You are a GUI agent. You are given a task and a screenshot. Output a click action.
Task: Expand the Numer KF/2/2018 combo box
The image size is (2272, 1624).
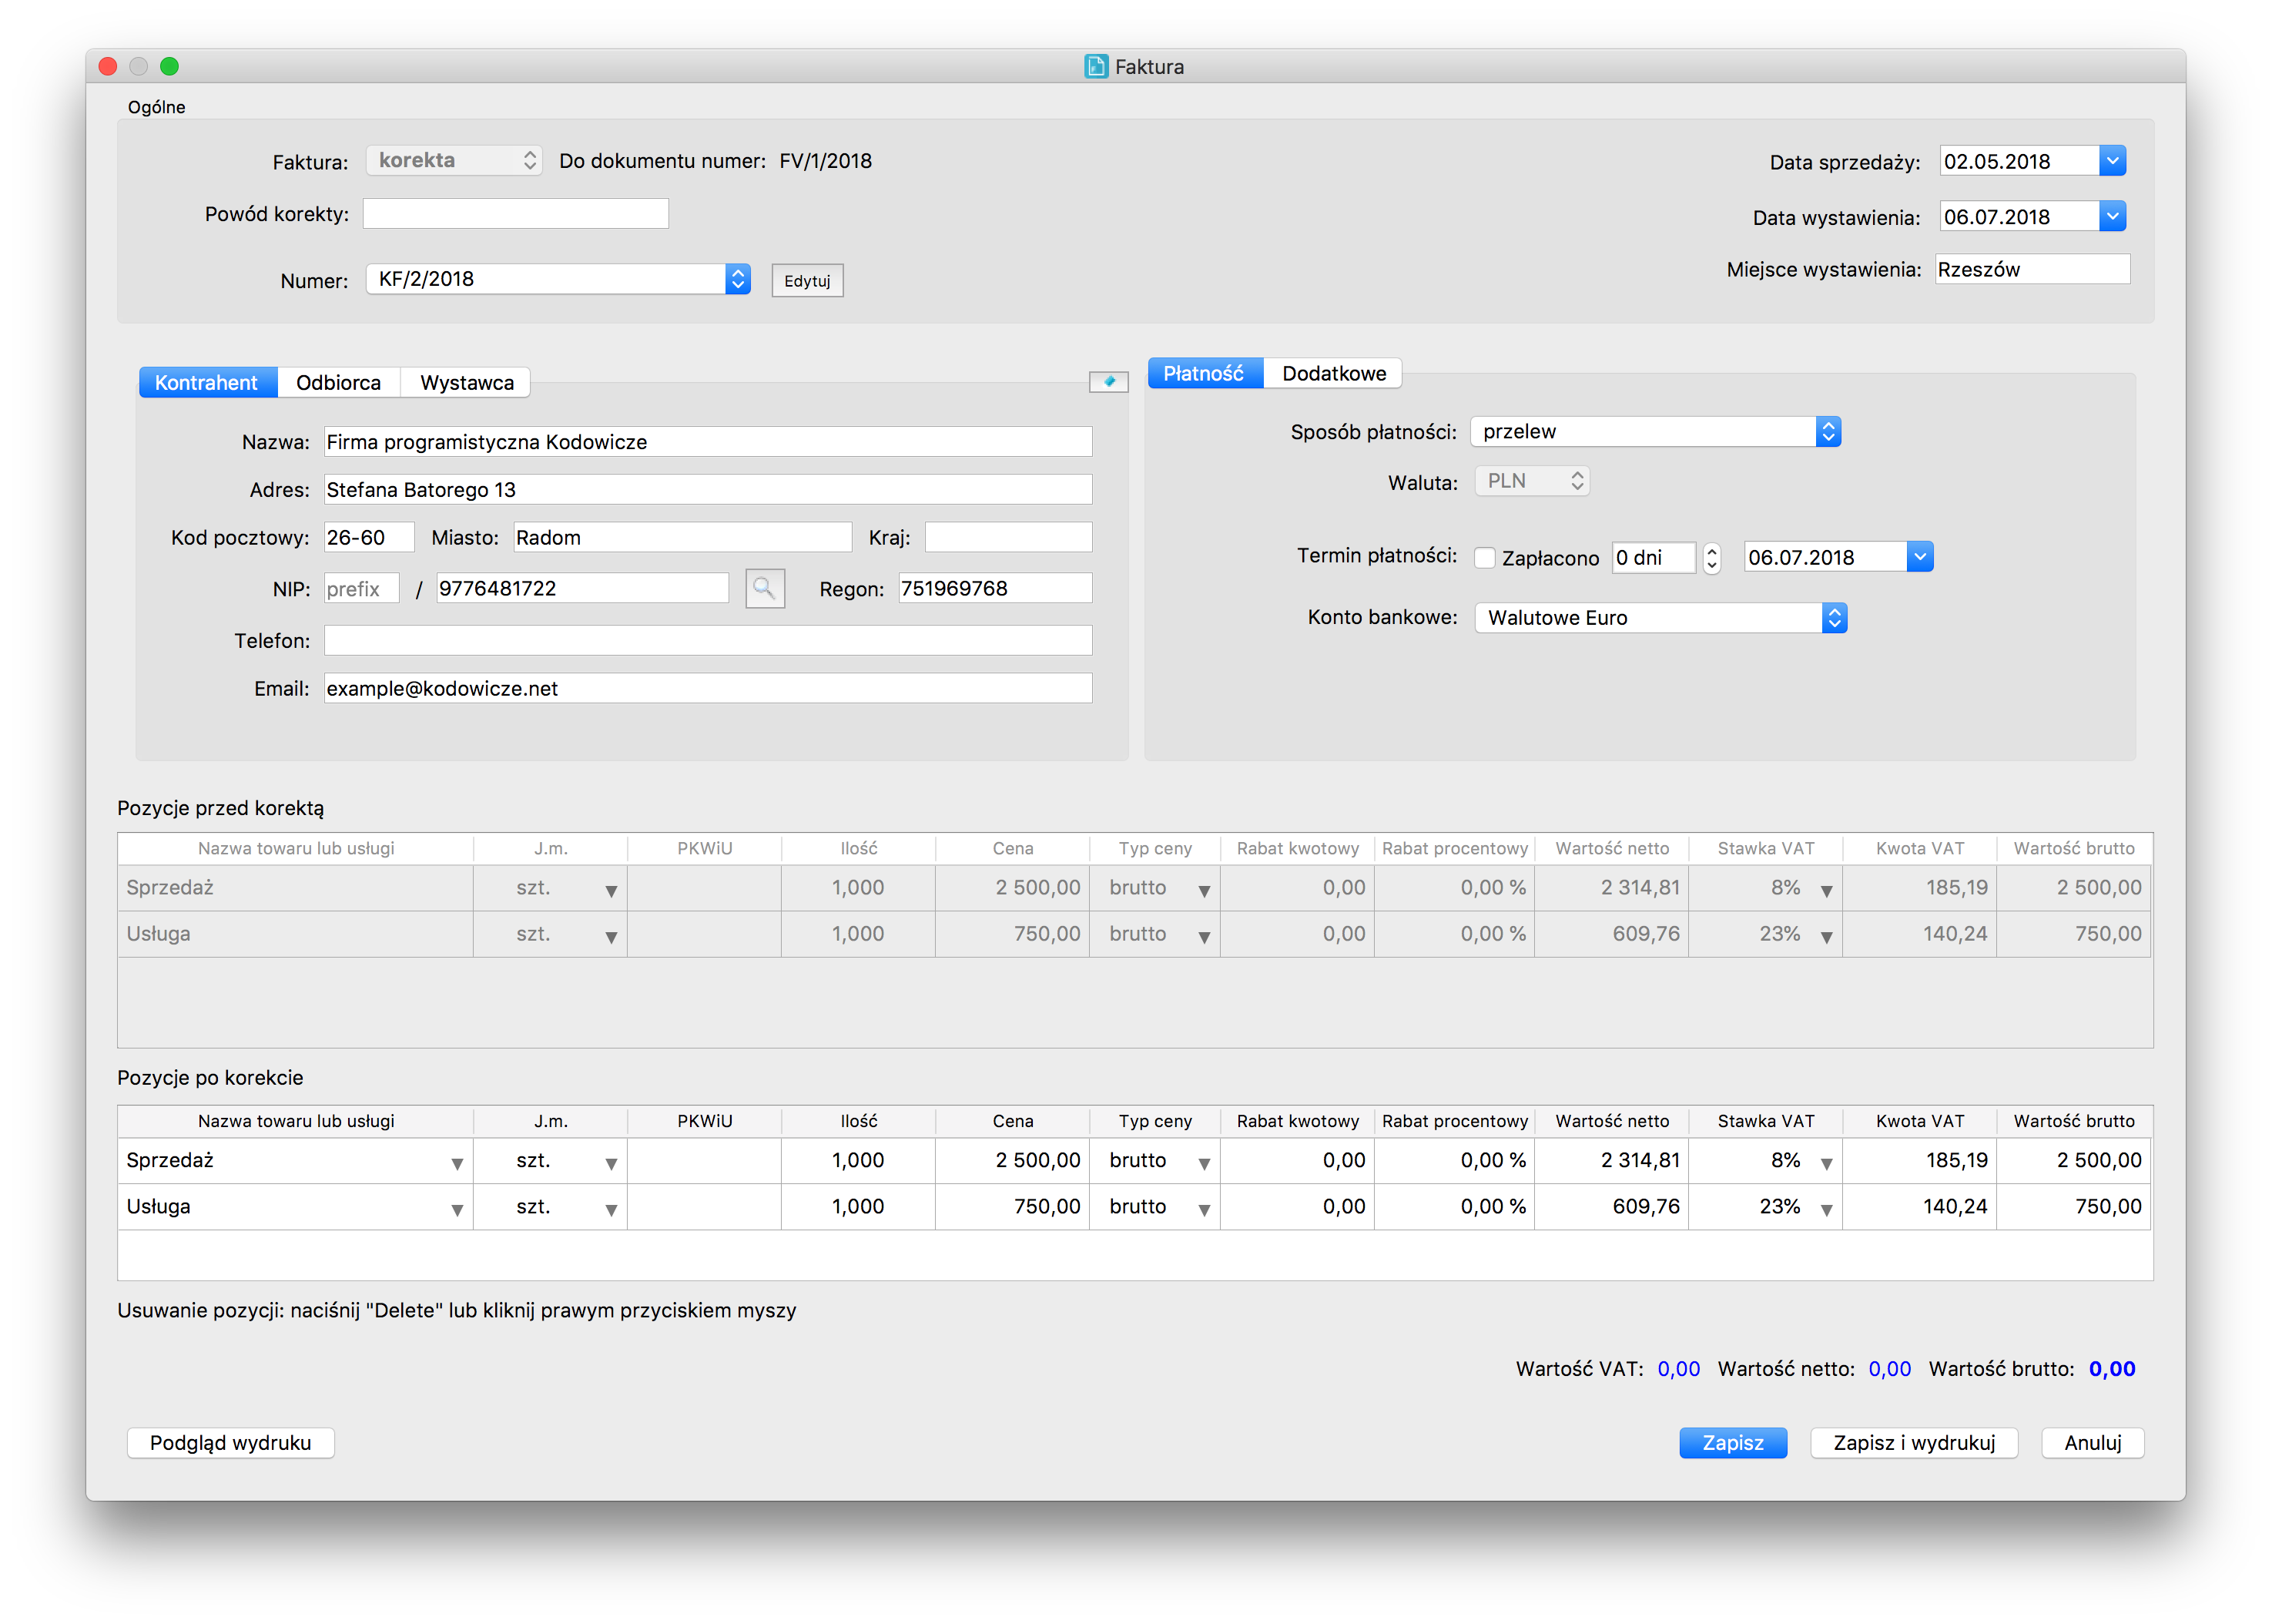pos(738,279)
